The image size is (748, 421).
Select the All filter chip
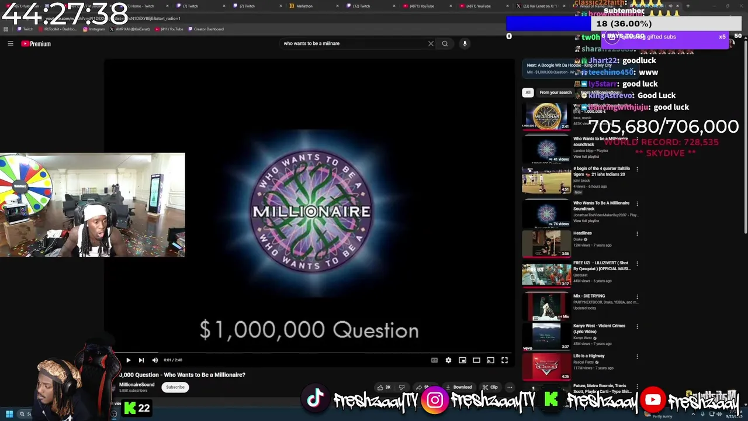528,92
